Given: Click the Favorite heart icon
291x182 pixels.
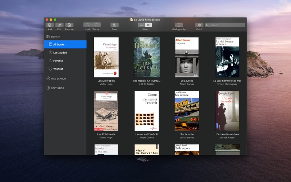Looking at the screenshot, I should pyautogui.click(x=50, y=60).
